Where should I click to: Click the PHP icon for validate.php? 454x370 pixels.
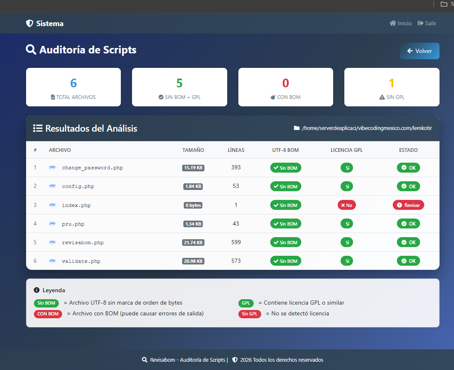53,261
